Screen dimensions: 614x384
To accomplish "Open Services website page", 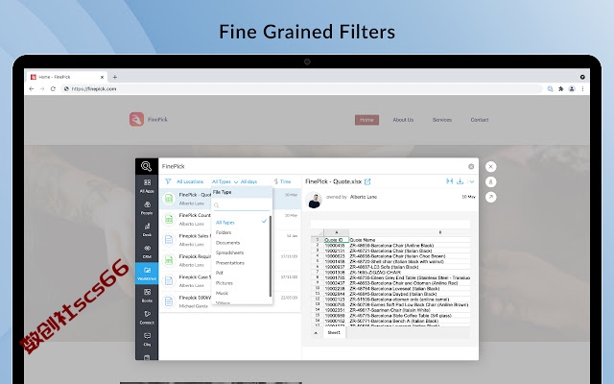I will click(x=442, y=120).
